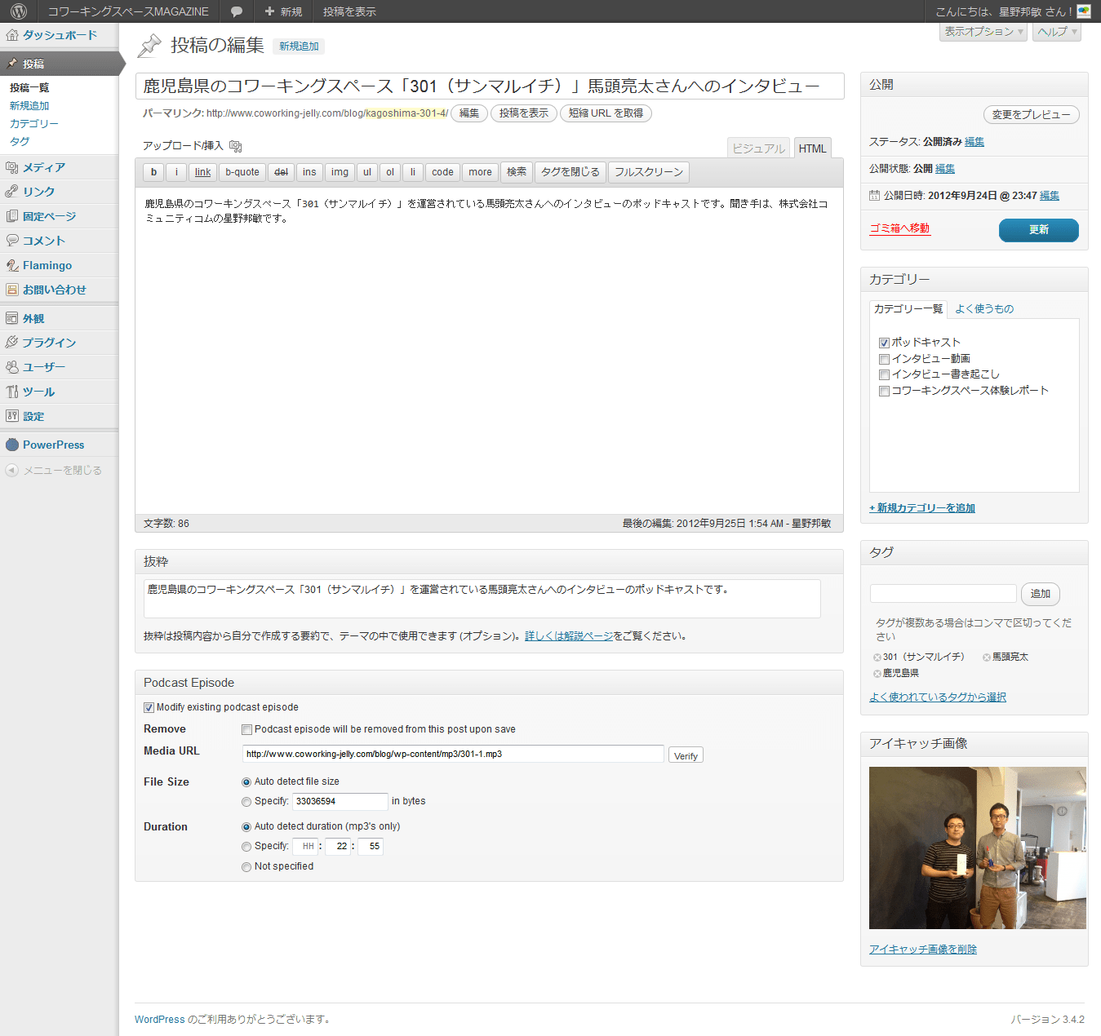Image resolution: width=1101 pixels, height=1036 pixels.
Task: Collapse the アイキャッチ画像 box header
Action: tap(974, 744)
